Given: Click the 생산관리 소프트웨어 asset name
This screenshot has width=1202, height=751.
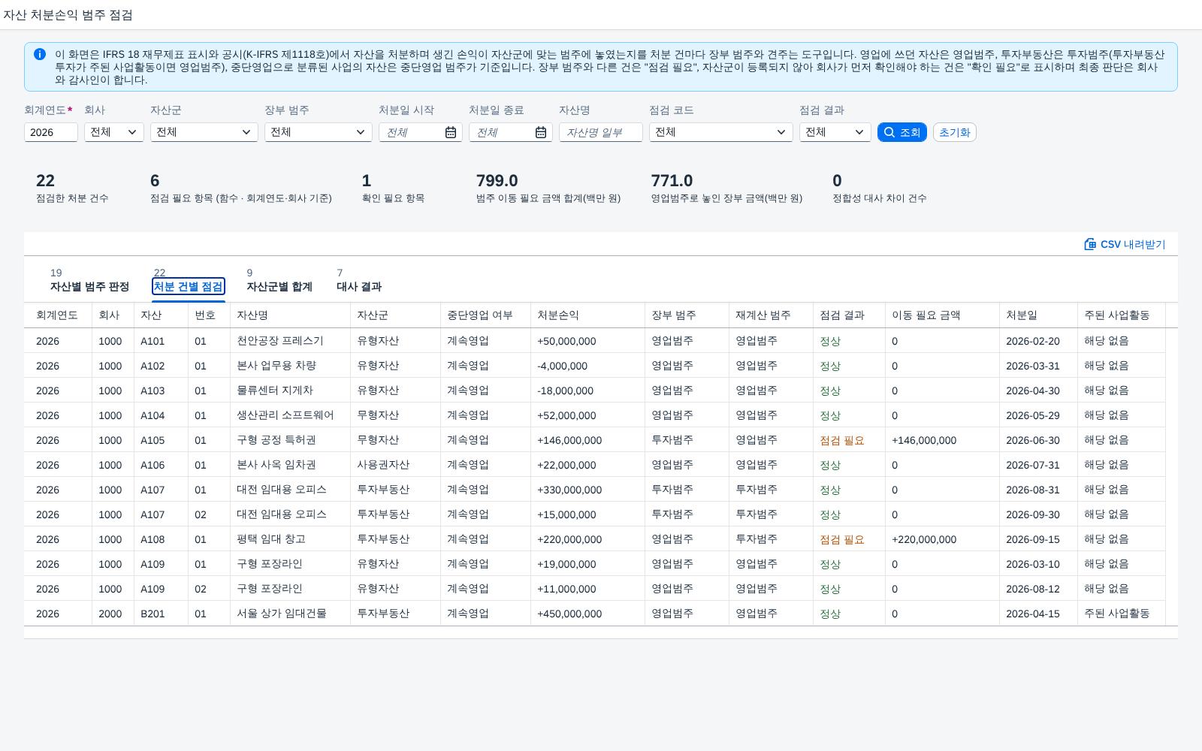Looking at the screenshot, I should (x=285, y=415).
